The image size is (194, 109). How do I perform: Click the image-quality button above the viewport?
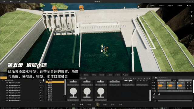tap(152, 5)
